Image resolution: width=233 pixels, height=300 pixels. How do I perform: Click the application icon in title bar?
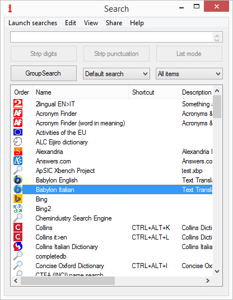[x=10, y=8]
